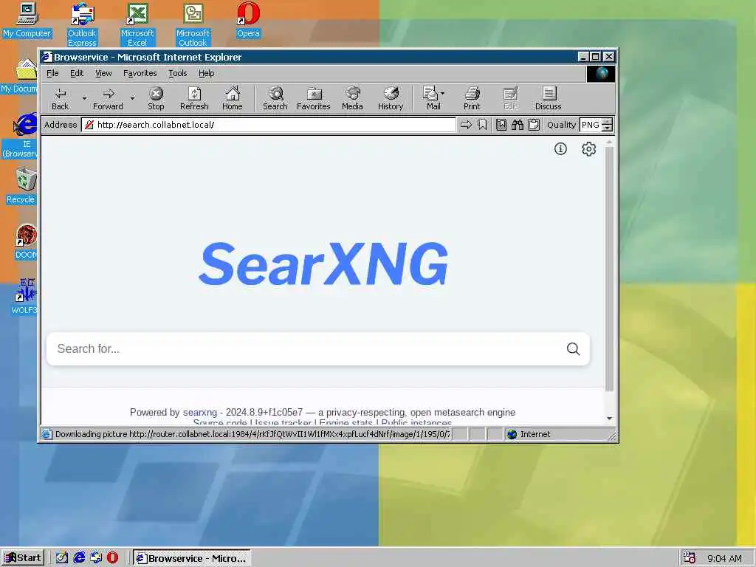Open WOLF3D desktop shortcut
This screenshot has width=756, height=567.
(24, 296)
